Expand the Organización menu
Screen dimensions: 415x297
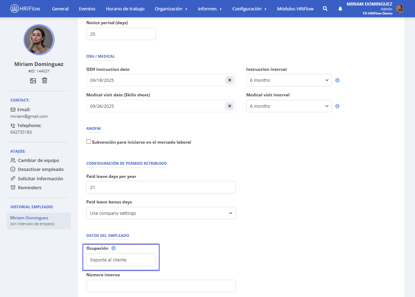(171, 9)
